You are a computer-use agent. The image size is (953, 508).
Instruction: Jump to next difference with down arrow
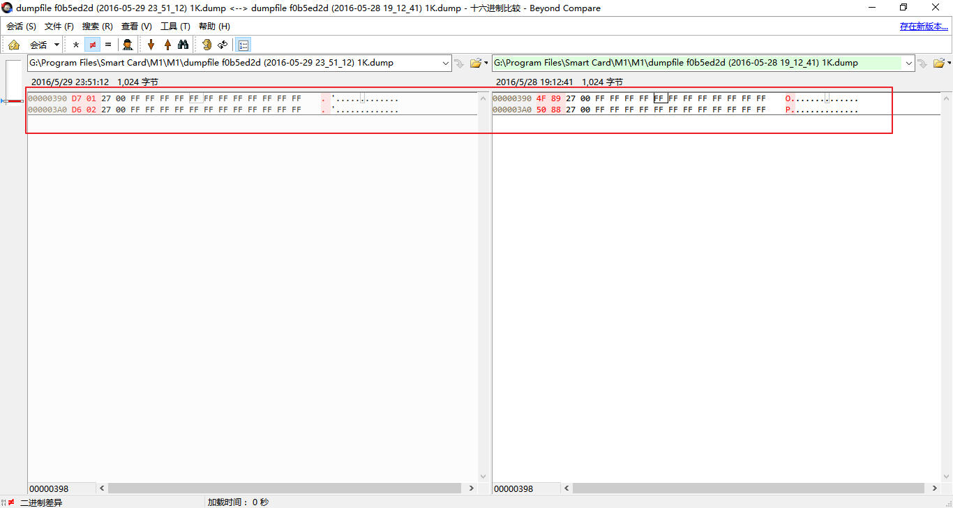click(x=151, y=45)
